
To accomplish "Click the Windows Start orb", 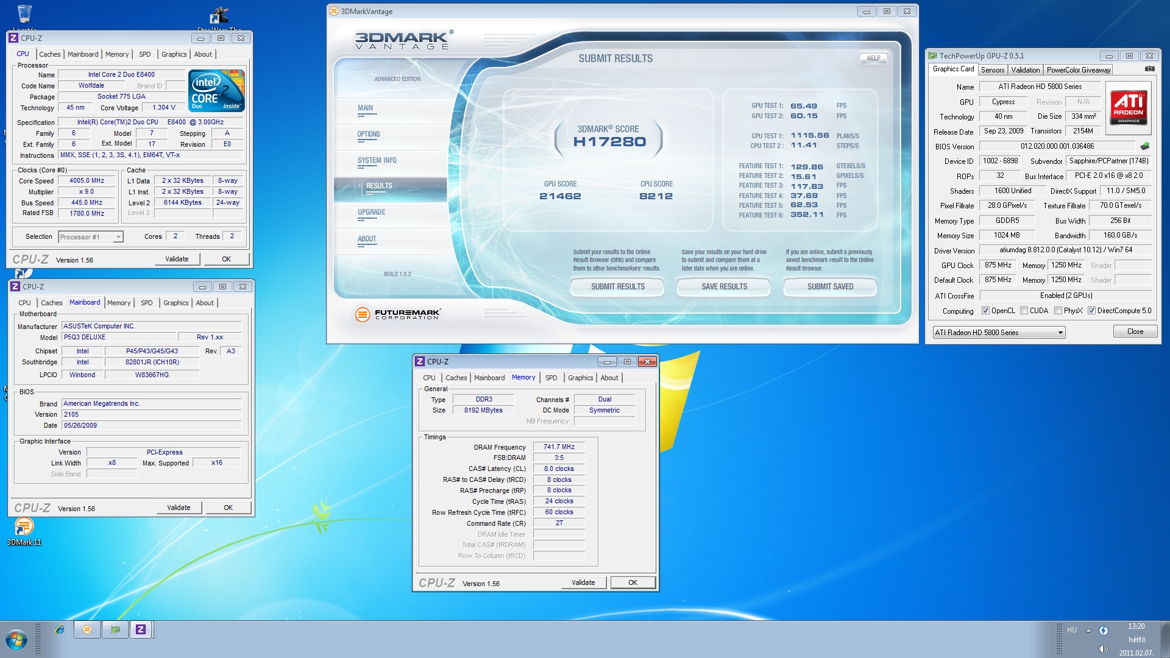I will tap(16, 640).
